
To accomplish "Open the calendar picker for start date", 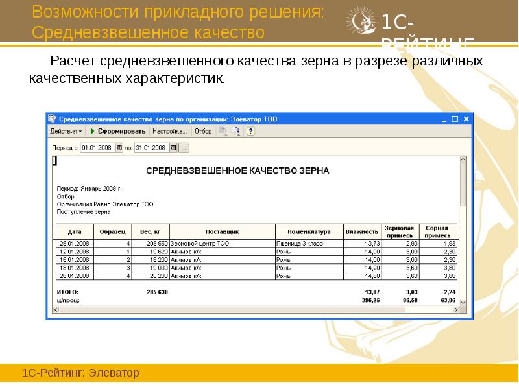I will (119, 147).
